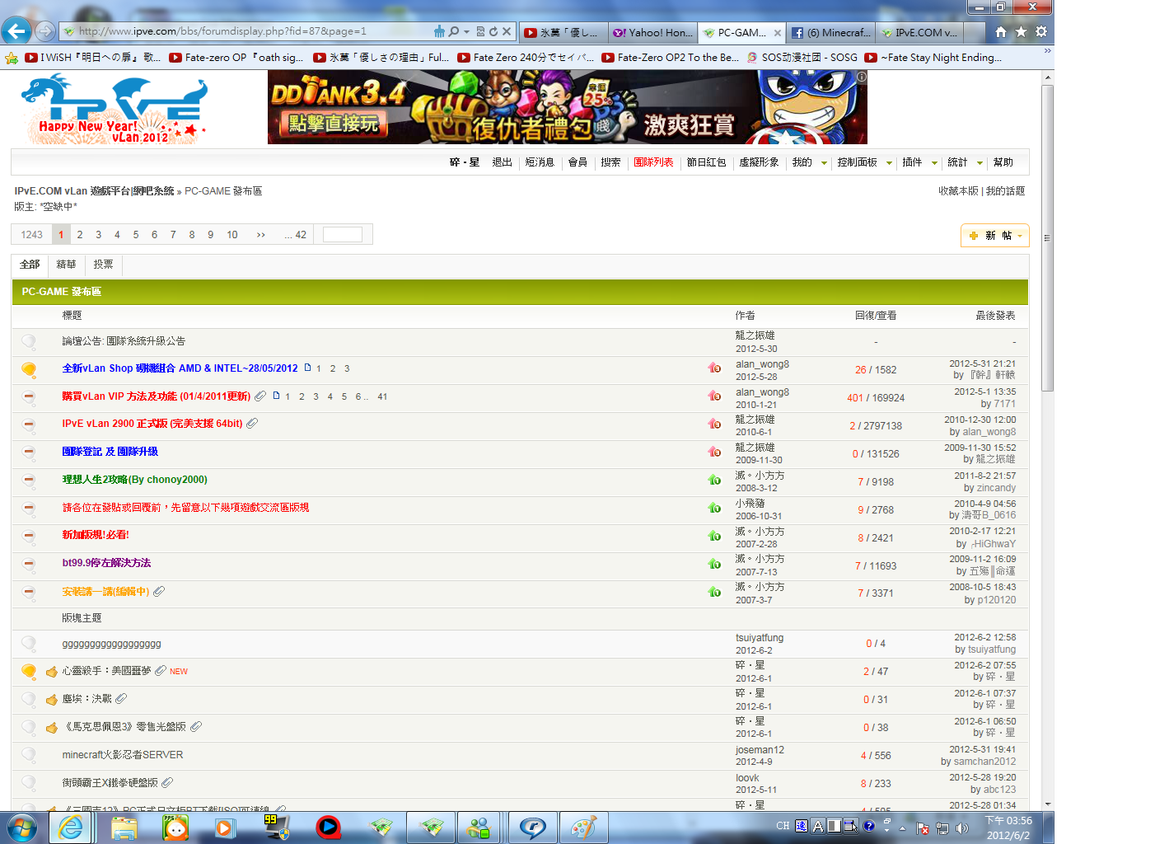The height and width of the screenshot is (844, 1169).
Task: Open the 節日紅包 navigation link
Action: pyautogui.click(x=706, y=162)
